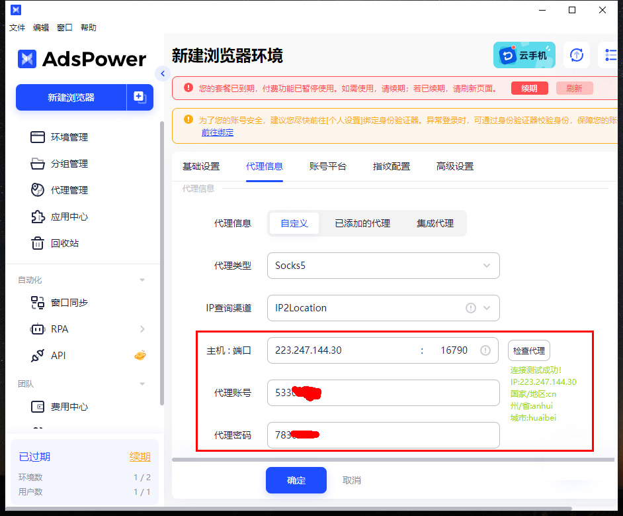
Task: Confirm with the 确定 button
Action: coord(296,480)
